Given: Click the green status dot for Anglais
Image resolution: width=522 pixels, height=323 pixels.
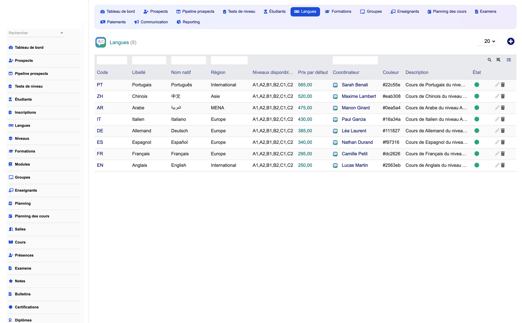Looking at the screenshot, I should coord(477,165).
